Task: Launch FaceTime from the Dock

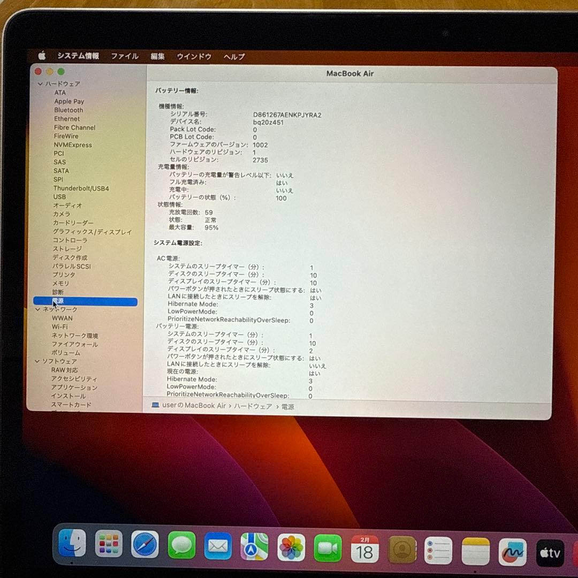Action: pos(328,549)
